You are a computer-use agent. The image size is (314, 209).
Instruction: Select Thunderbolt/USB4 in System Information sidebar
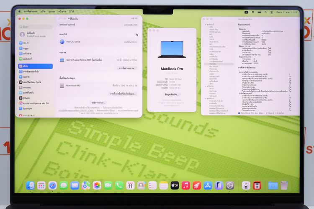pos(217,46)
